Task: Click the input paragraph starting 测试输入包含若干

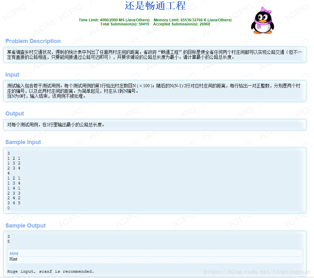Action: click(154, 88)
